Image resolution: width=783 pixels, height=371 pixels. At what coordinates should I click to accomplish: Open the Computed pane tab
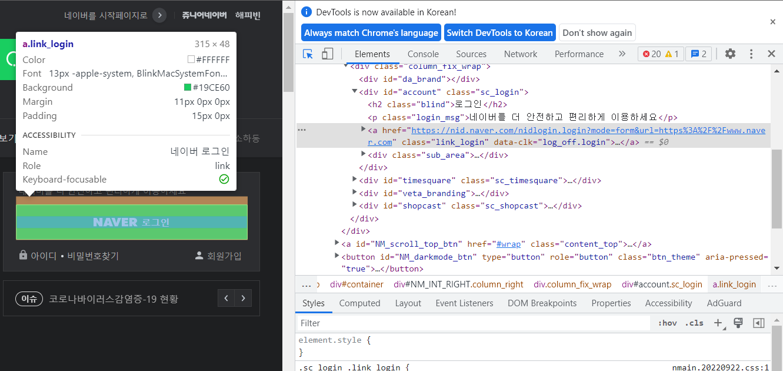(x=359, y=303)
